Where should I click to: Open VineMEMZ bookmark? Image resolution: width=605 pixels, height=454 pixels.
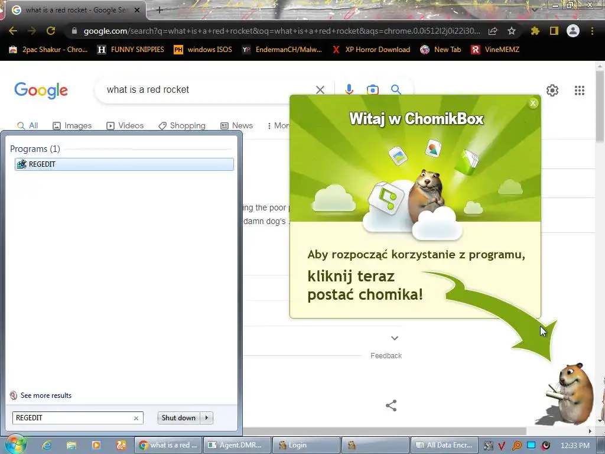[x=495, y=50]
